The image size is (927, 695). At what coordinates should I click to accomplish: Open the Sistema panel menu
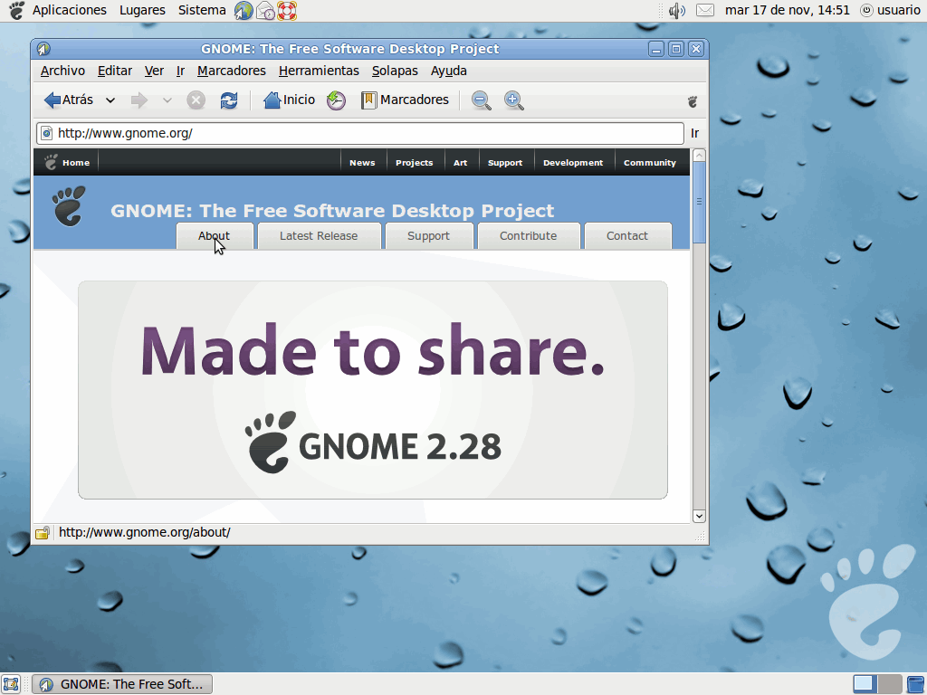tap(202, 10)
